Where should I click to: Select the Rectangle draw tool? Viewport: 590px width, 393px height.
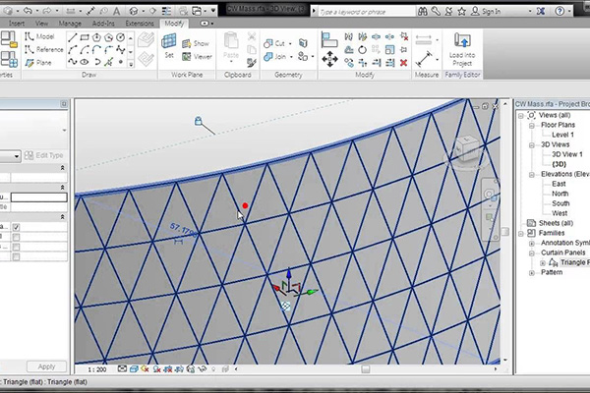click(85, 37)
